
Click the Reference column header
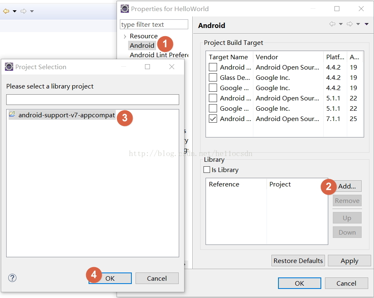[x=236, y=184]
